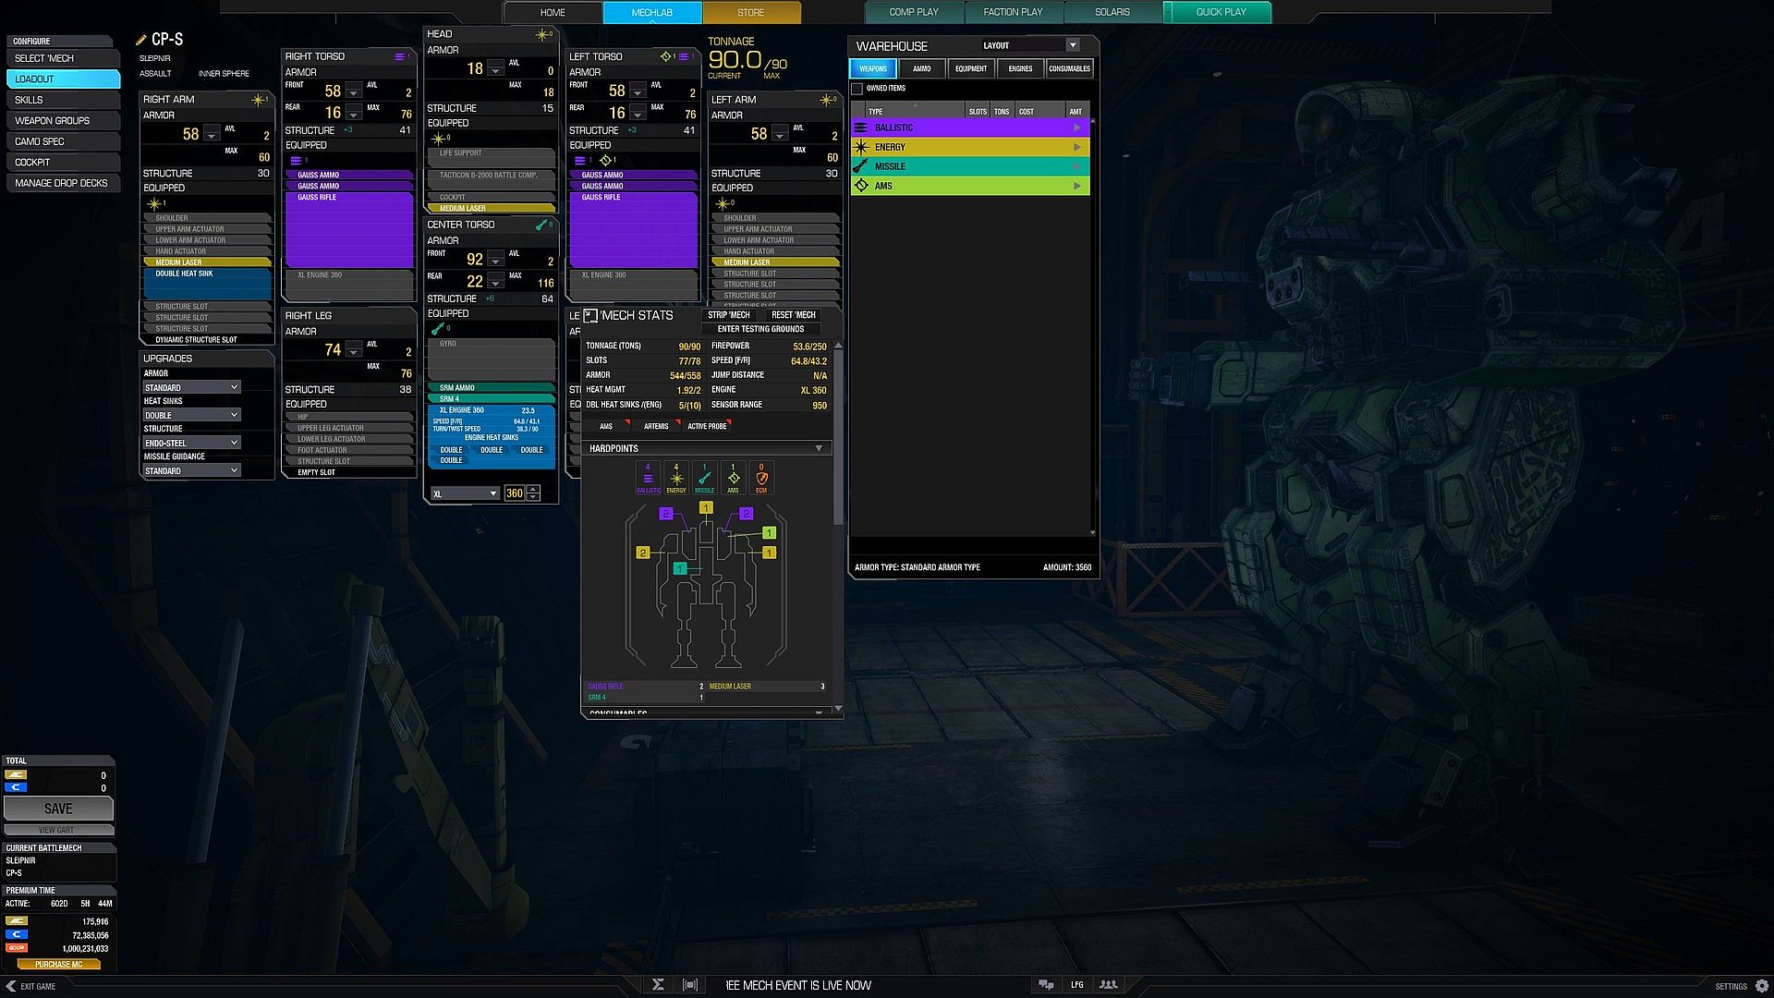Screen dimensions: 1774x998
Task: Toggle the Owned Items checkbox
Action: coord(857,89)
